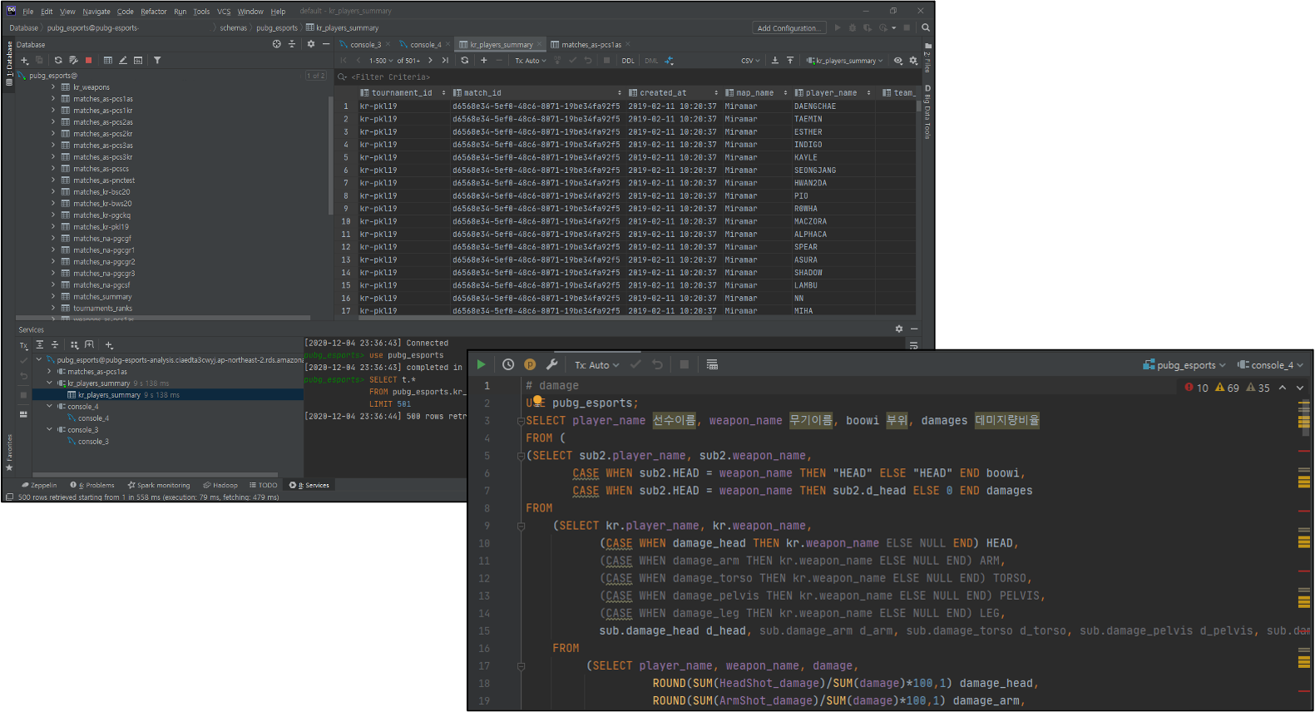Expand the matches_summary table node
Screen dimensions: 1315x712
click(x=53, y=296)
